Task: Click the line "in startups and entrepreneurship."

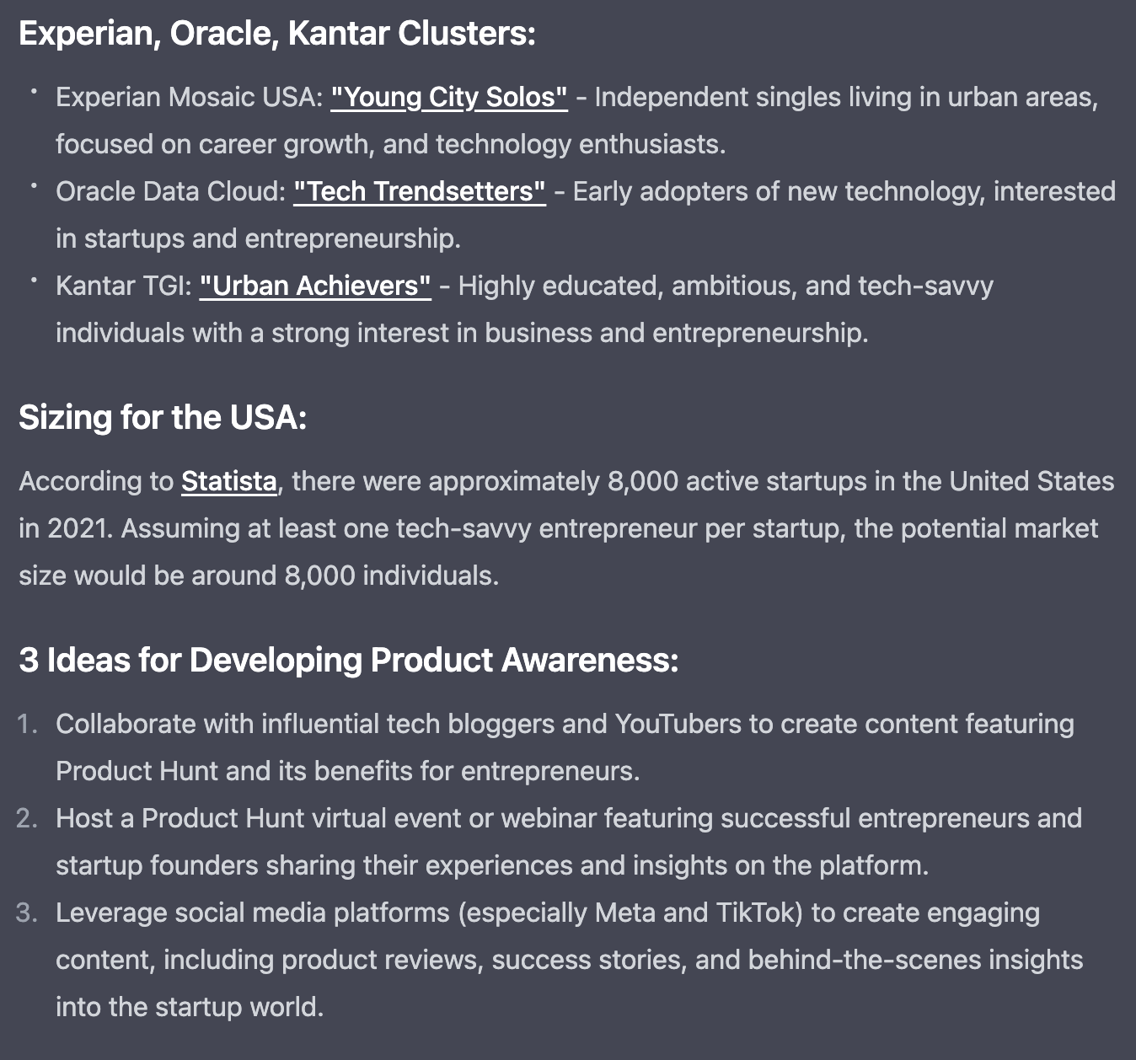Action: (x=258, y=239)
